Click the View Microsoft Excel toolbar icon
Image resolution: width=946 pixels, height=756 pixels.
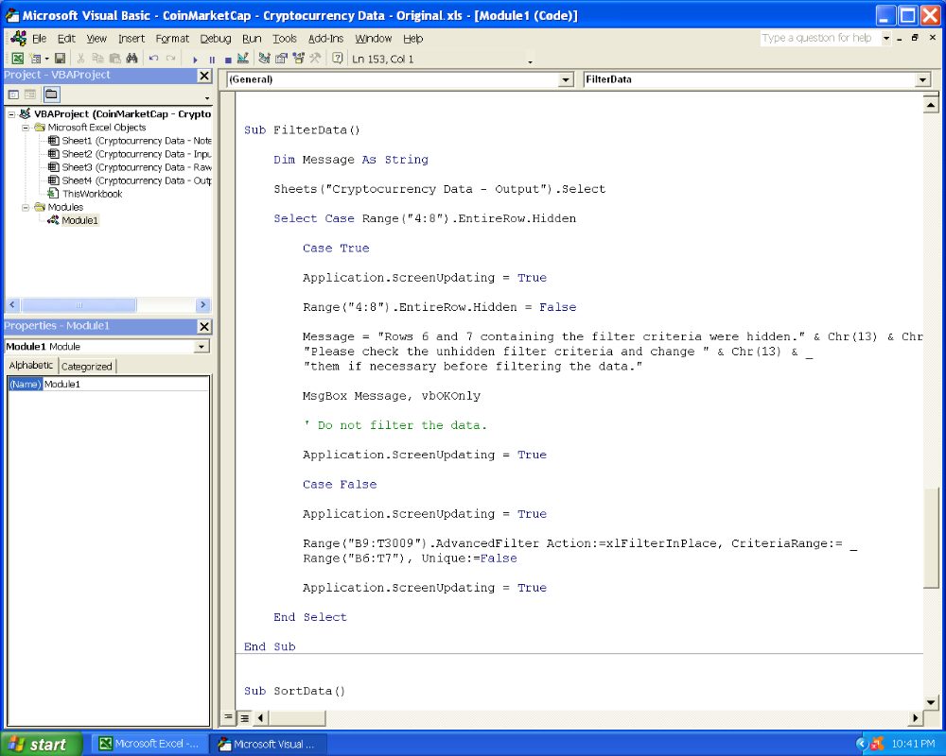17,59
